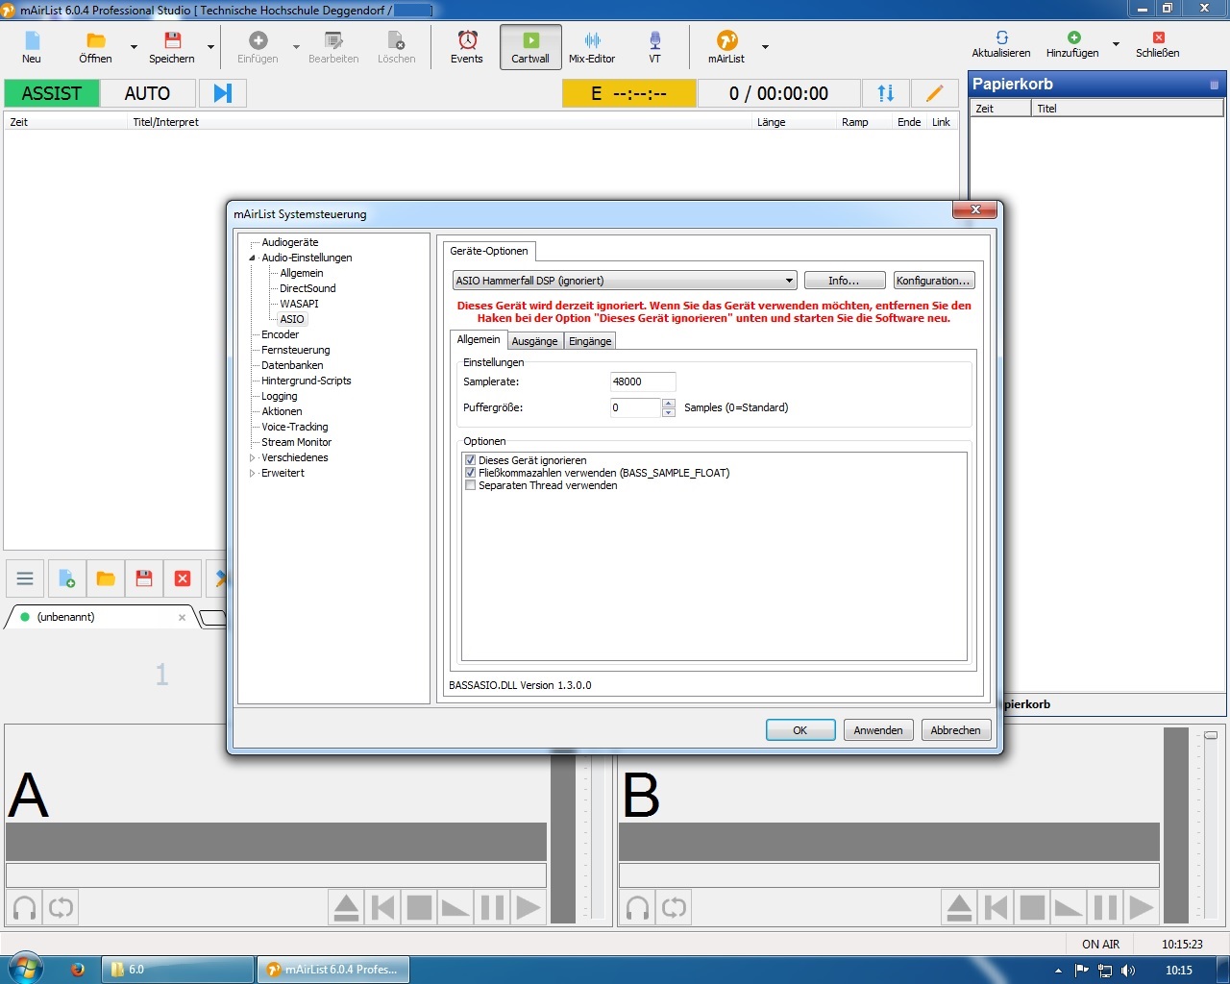Open the VT voice tracking tool
The image size is (1230, 984).
click(654, 47)
